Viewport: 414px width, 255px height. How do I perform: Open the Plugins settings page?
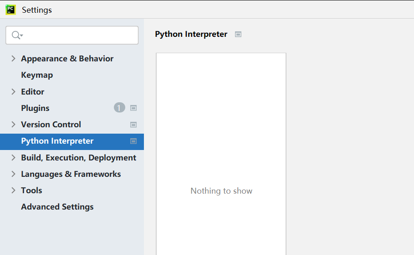tap(35, 108)
